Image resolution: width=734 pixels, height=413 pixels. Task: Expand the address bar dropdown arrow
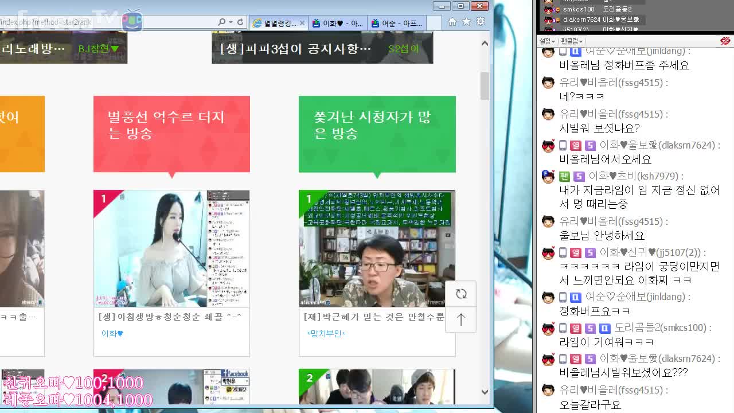231,22
